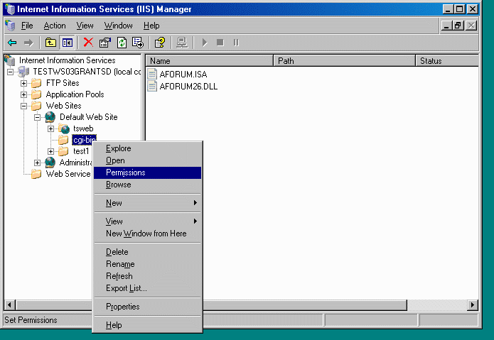Click the Stop item square icon

coord(220,43)
